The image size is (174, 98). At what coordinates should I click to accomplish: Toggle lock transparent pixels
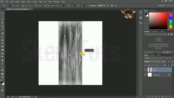(x=149, y=65)
